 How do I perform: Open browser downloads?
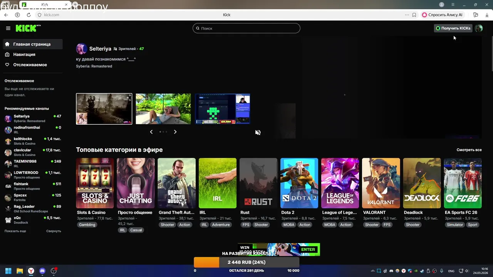click(x=487, y=15)
